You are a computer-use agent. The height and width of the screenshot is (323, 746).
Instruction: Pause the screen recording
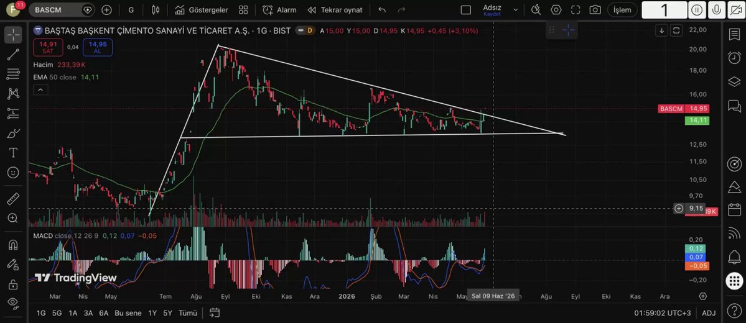coord(697,10)
